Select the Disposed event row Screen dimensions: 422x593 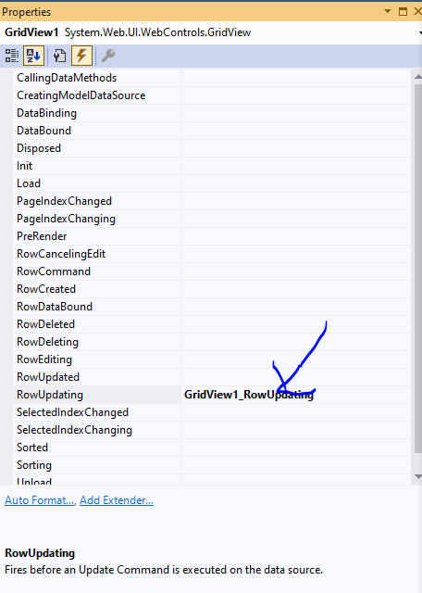(x=212, y=148)
